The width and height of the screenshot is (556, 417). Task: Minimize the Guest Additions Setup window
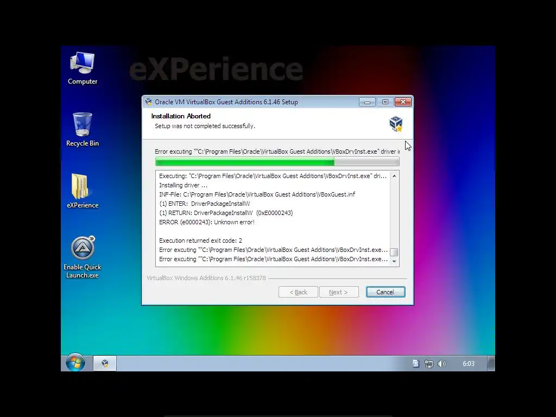[x=368, y=102]
